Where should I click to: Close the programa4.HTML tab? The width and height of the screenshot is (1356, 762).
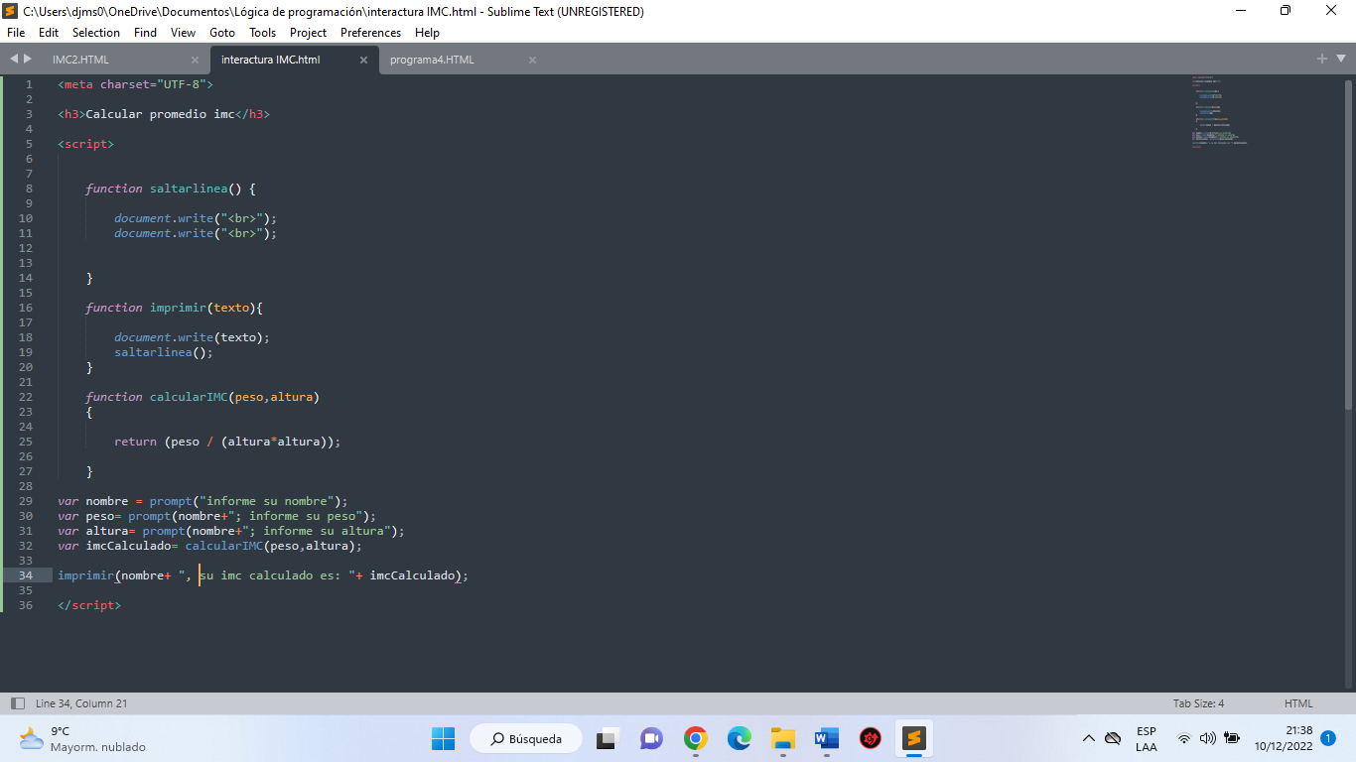[x=532, y=60]
